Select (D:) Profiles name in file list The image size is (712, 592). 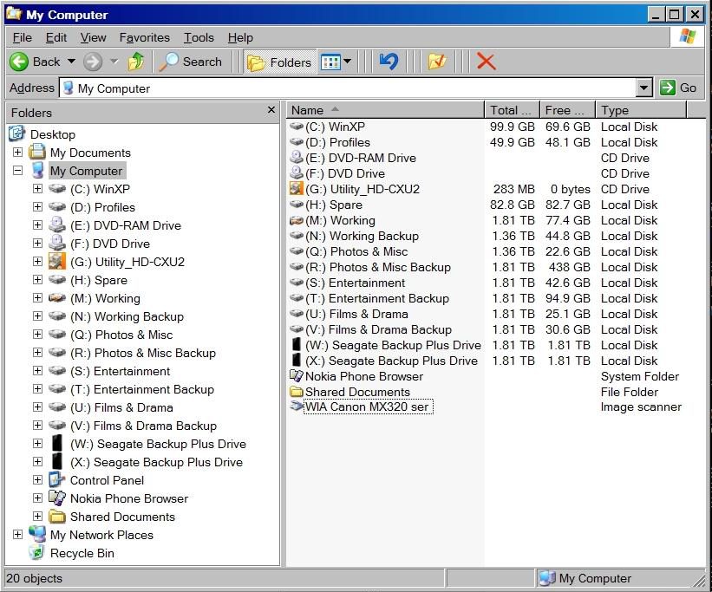pos(337,142)
